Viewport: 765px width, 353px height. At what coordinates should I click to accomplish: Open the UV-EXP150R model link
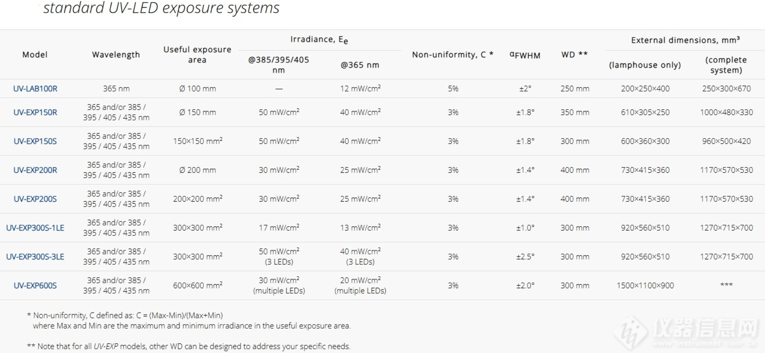point(35,112)
